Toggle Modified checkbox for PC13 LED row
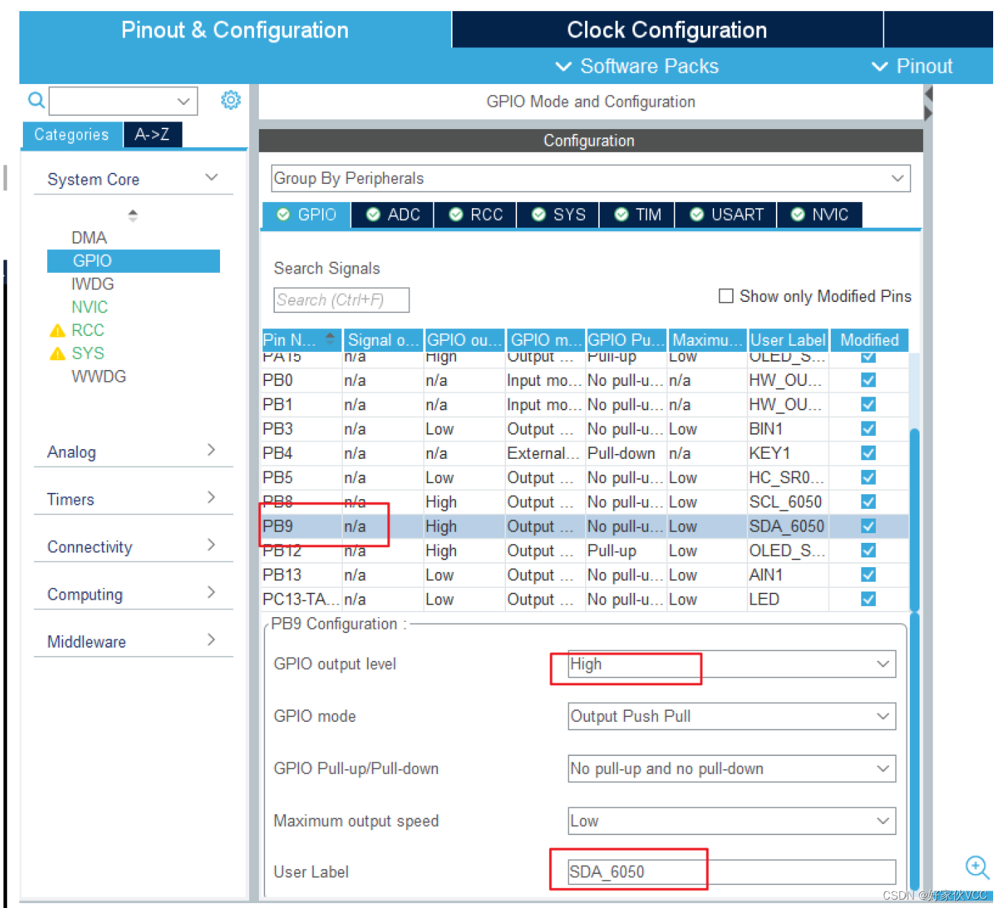The height and width of the screenshot is (908, 998). coord(868,599)
